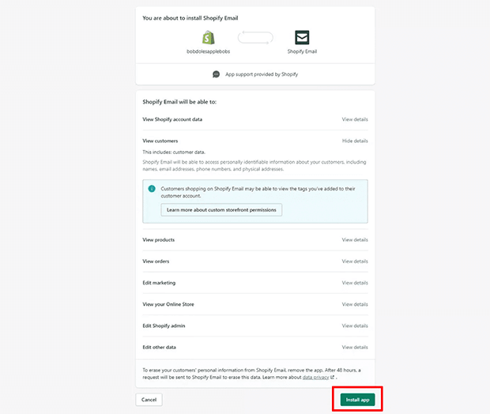Screen dimensions: 490x414
Task: Click the Cancel button
Action: pos(149,400)
